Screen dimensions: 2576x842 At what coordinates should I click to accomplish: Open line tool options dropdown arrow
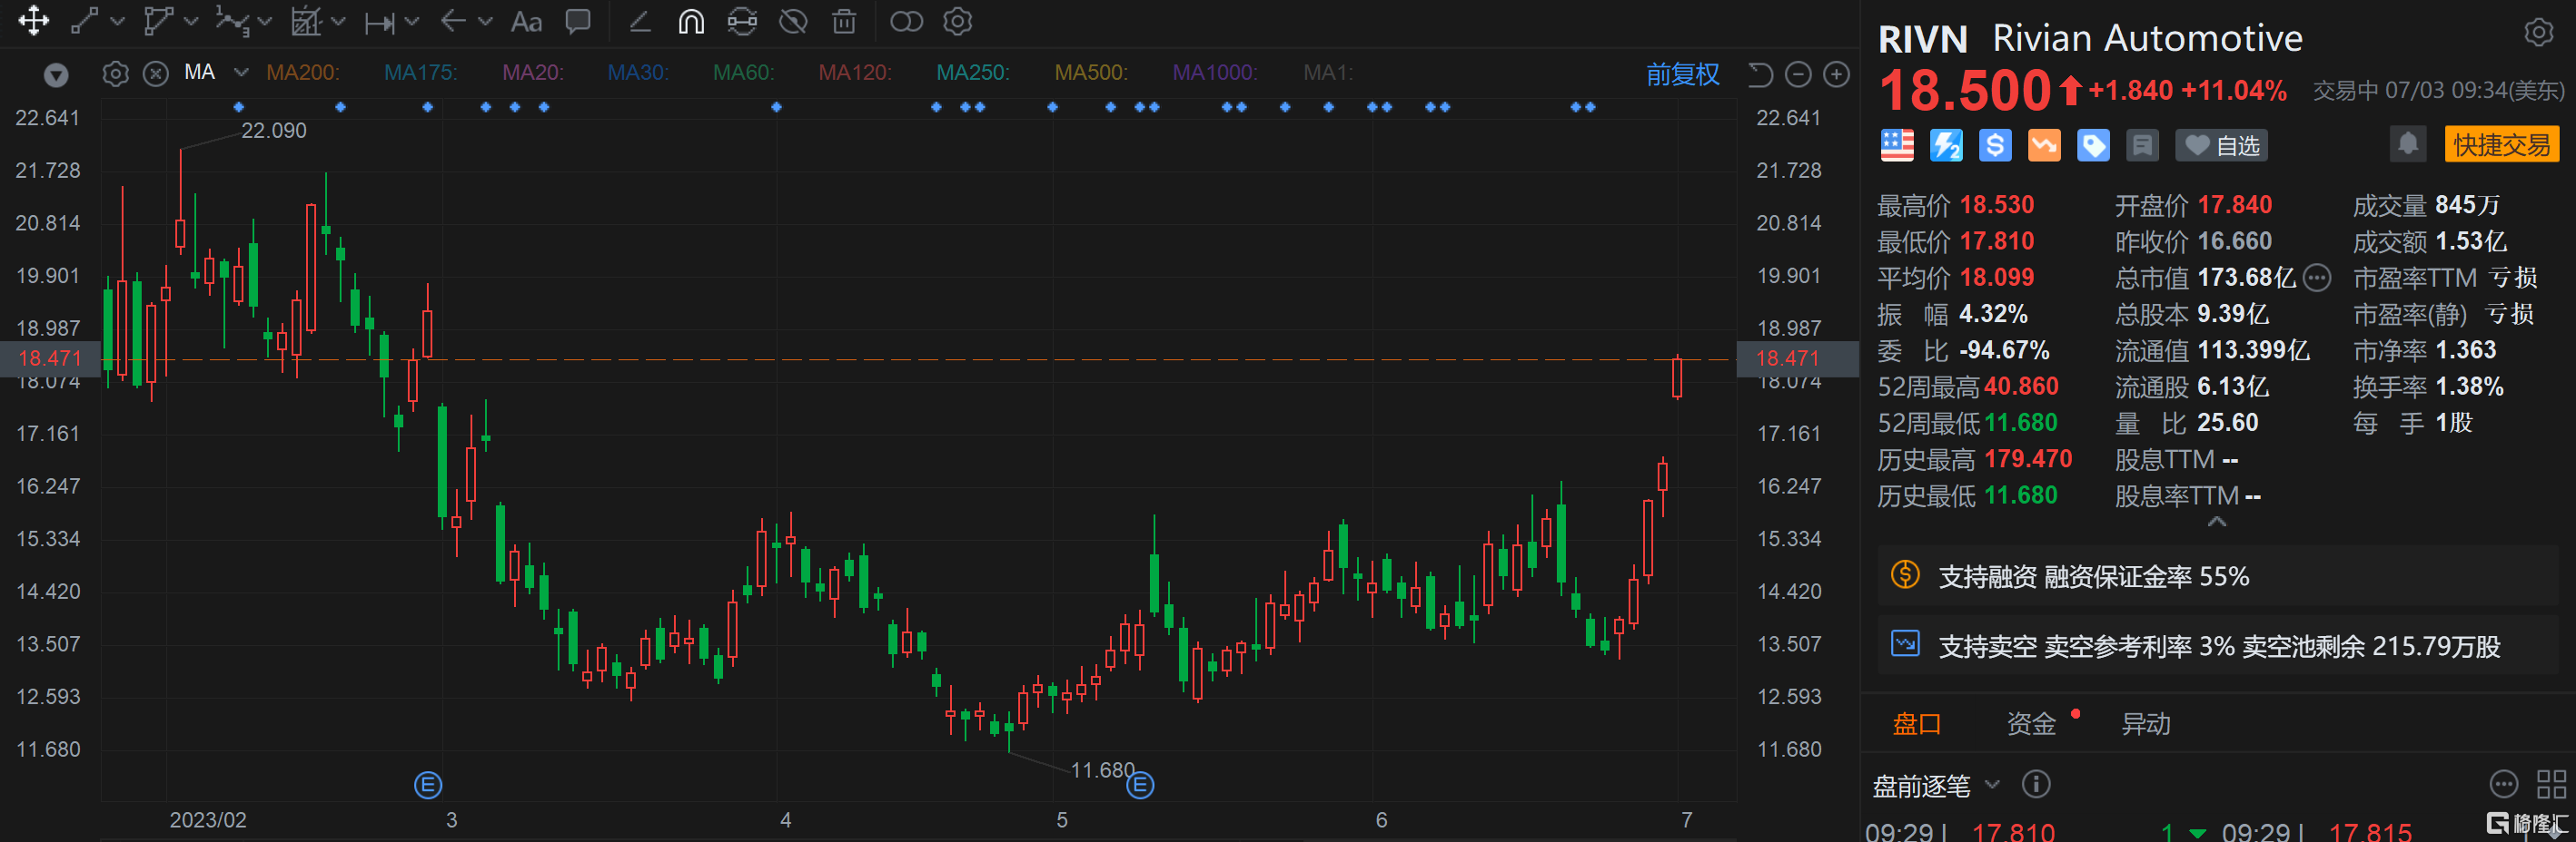117,21
